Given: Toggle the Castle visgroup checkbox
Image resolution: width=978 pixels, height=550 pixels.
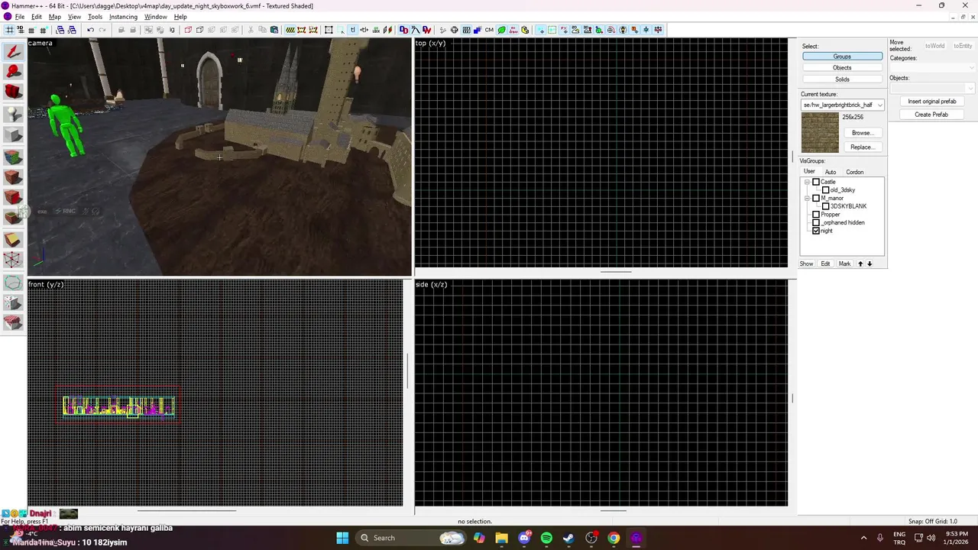Looking at the screenshot, I should pyautogui.click(x=816, y=182).
